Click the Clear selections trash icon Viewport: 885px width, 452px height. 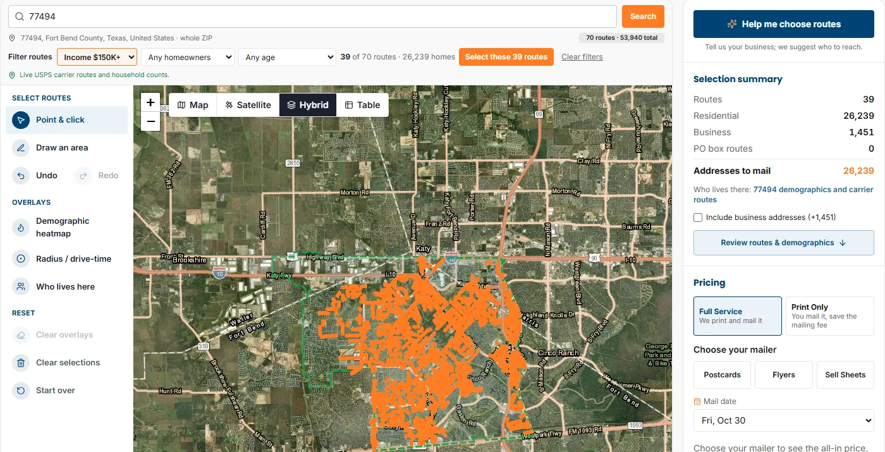click(21, 363)
